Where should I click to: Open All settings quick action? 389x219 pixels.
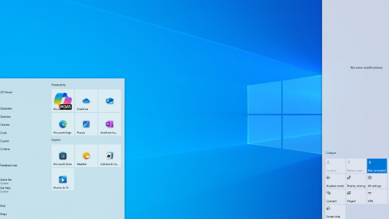click(377, 181)
